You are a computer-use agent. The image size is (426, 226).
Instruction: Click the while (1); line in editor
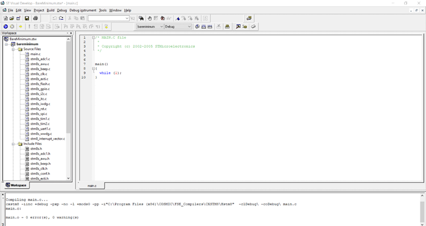[x=110, y=73]
